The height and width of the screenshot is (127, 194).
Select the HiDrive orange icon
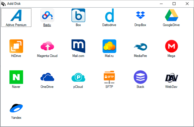pyautogui.click(x=16, y=46)
